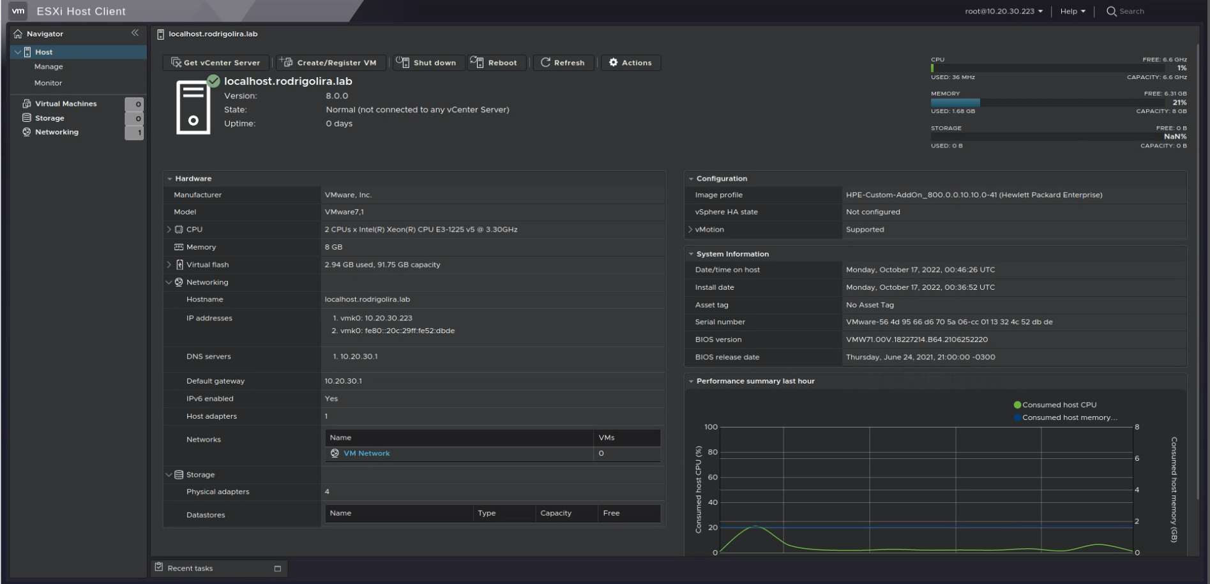Maximize the Recent tasks panel
This screenshot has height=584, width=1210.
pos(277,569)
